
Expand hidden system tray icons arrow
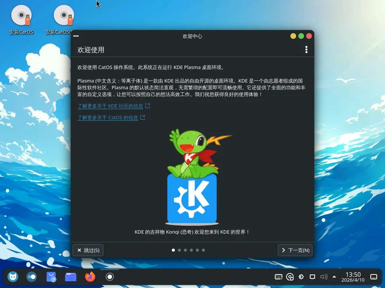[334, 277]
